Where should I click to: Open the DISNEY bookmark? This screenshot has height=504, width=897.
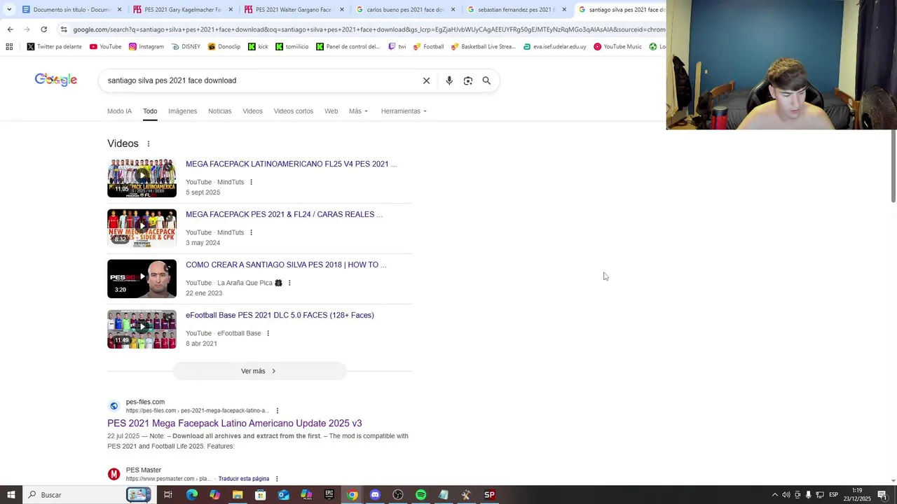[186, 47]
